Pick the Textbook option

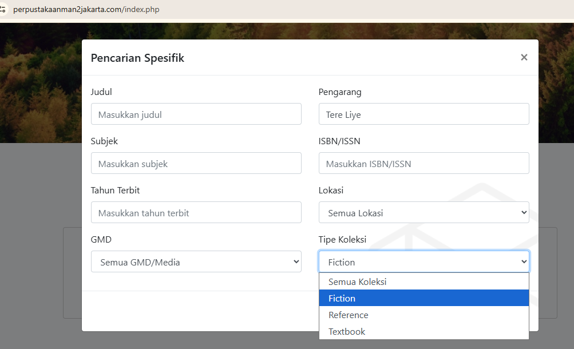[347, 331]
